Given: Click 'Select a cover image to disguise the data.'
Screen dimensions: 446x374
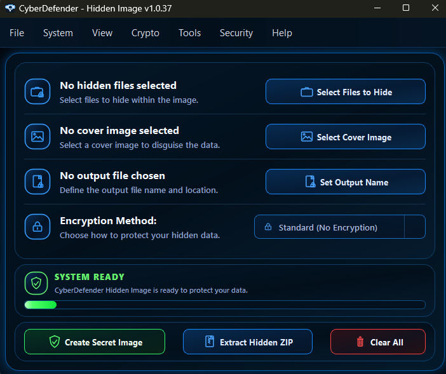Looking at the screenshot, I should pos(140,145).
